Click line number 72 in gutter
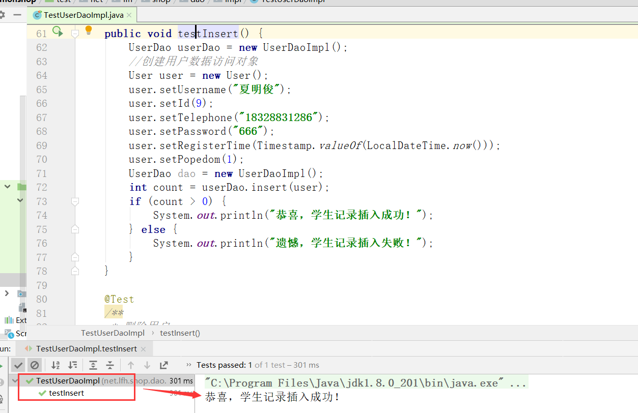Screen dimensions: 638x413 [x=41, y=187]
